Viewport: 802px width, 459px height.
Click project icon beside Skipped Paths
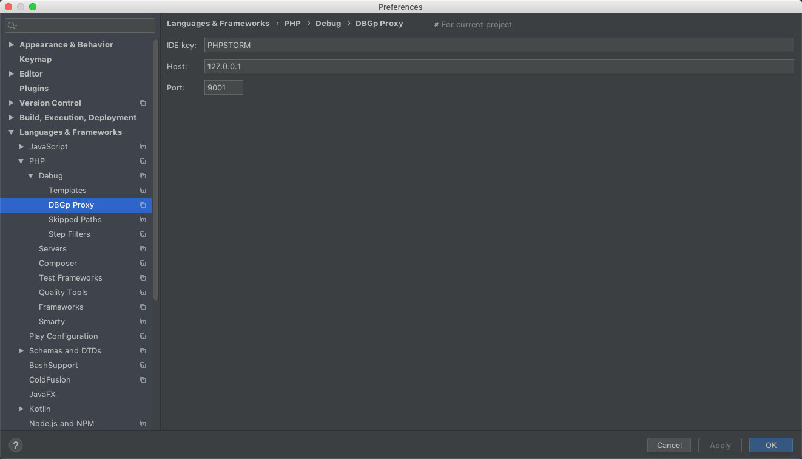pos(143,220)
